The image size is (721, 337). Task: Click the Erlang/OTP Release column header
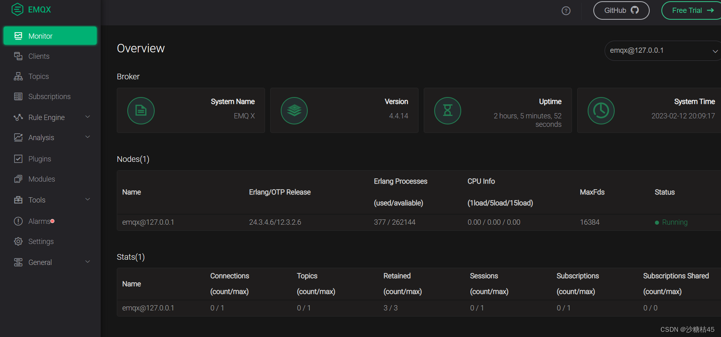[280, 192]
